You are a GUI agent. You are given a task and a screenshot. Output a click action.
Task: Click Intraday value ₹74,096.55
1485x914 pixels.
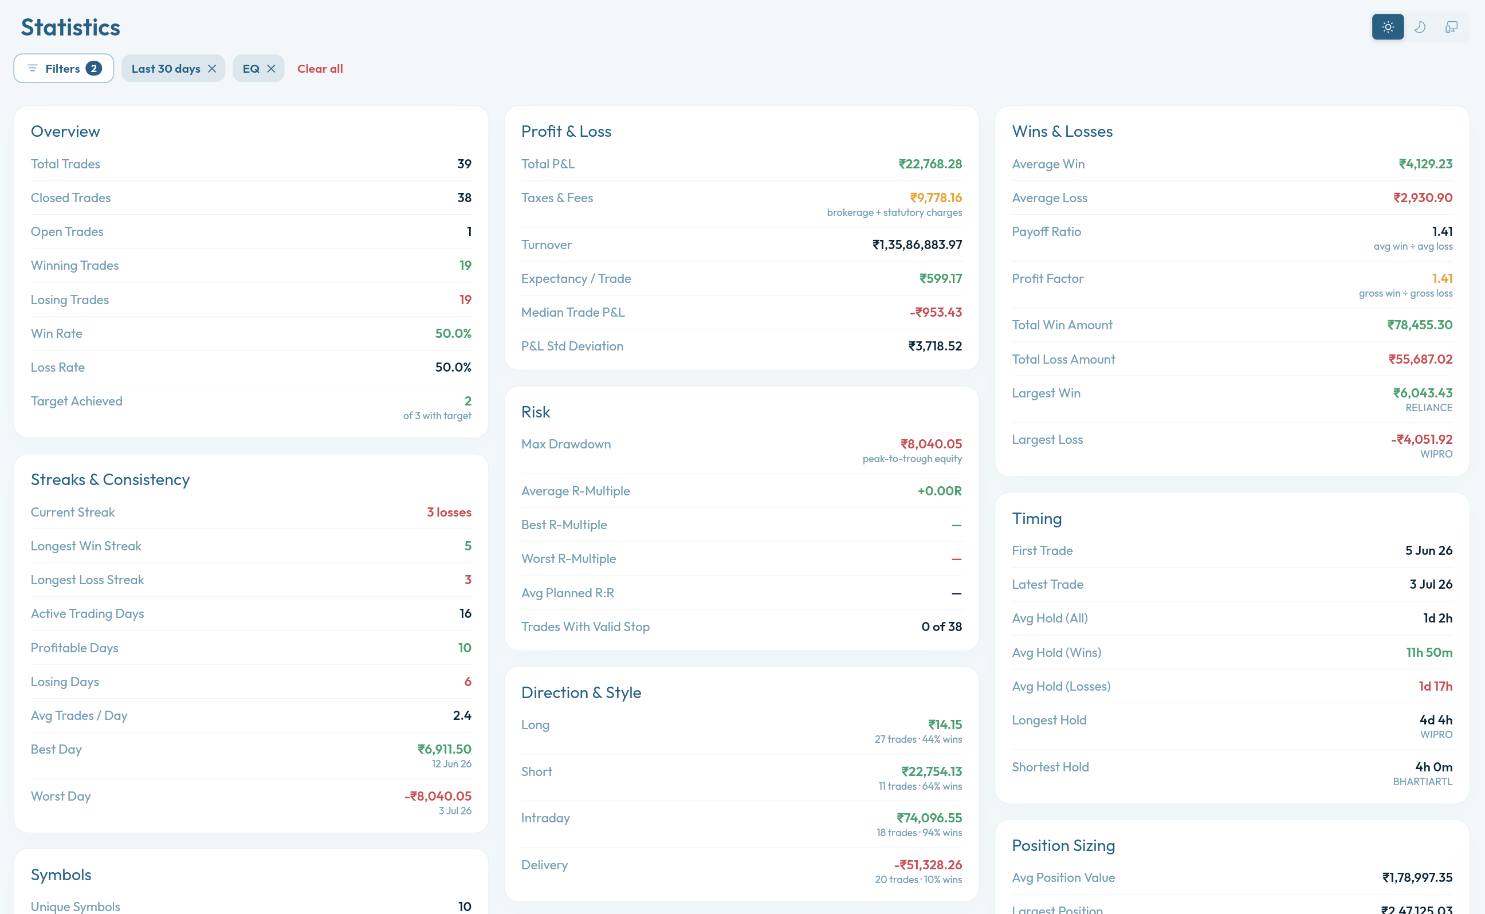(929, 818)
